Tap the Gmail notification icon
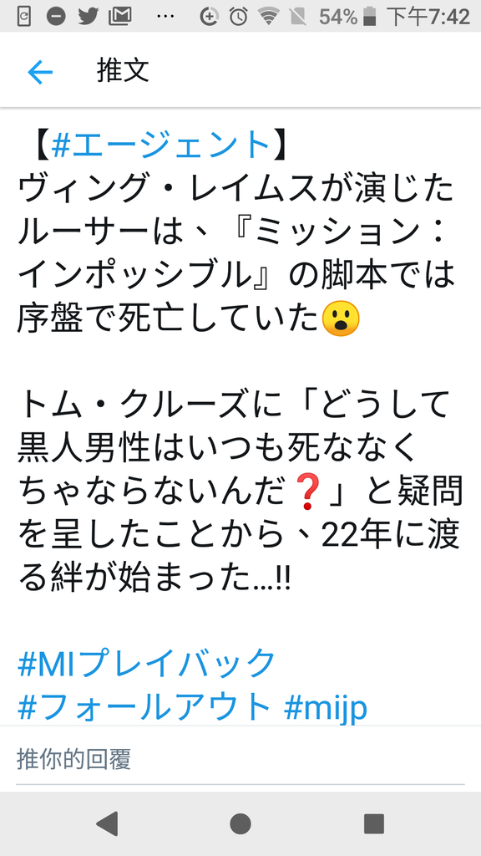481x856 pixels. coord(120,17)
